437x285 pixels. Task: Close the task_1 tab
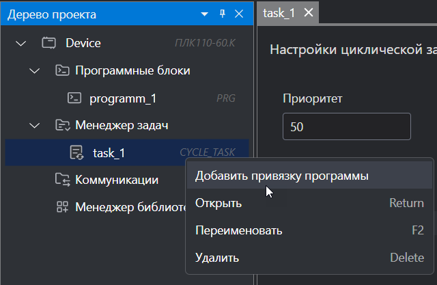click(309, 12)
